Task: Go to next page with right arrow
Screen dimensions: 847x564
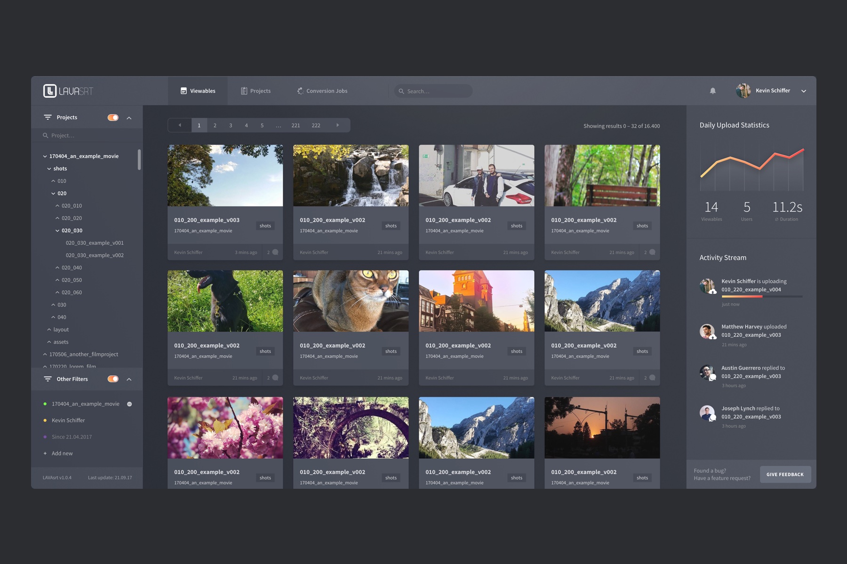Action: pyautogui.click(x=337, y=125)
